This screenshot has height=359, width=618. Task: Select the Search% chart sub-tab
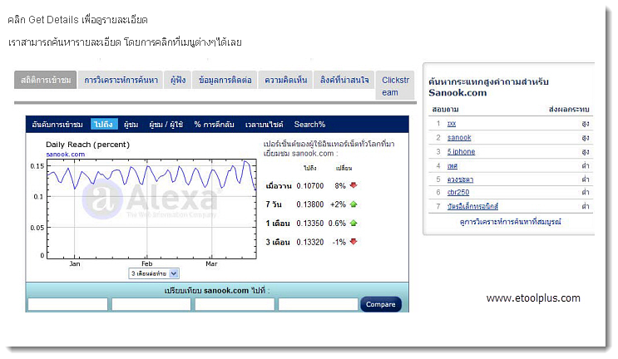[309, 125]
